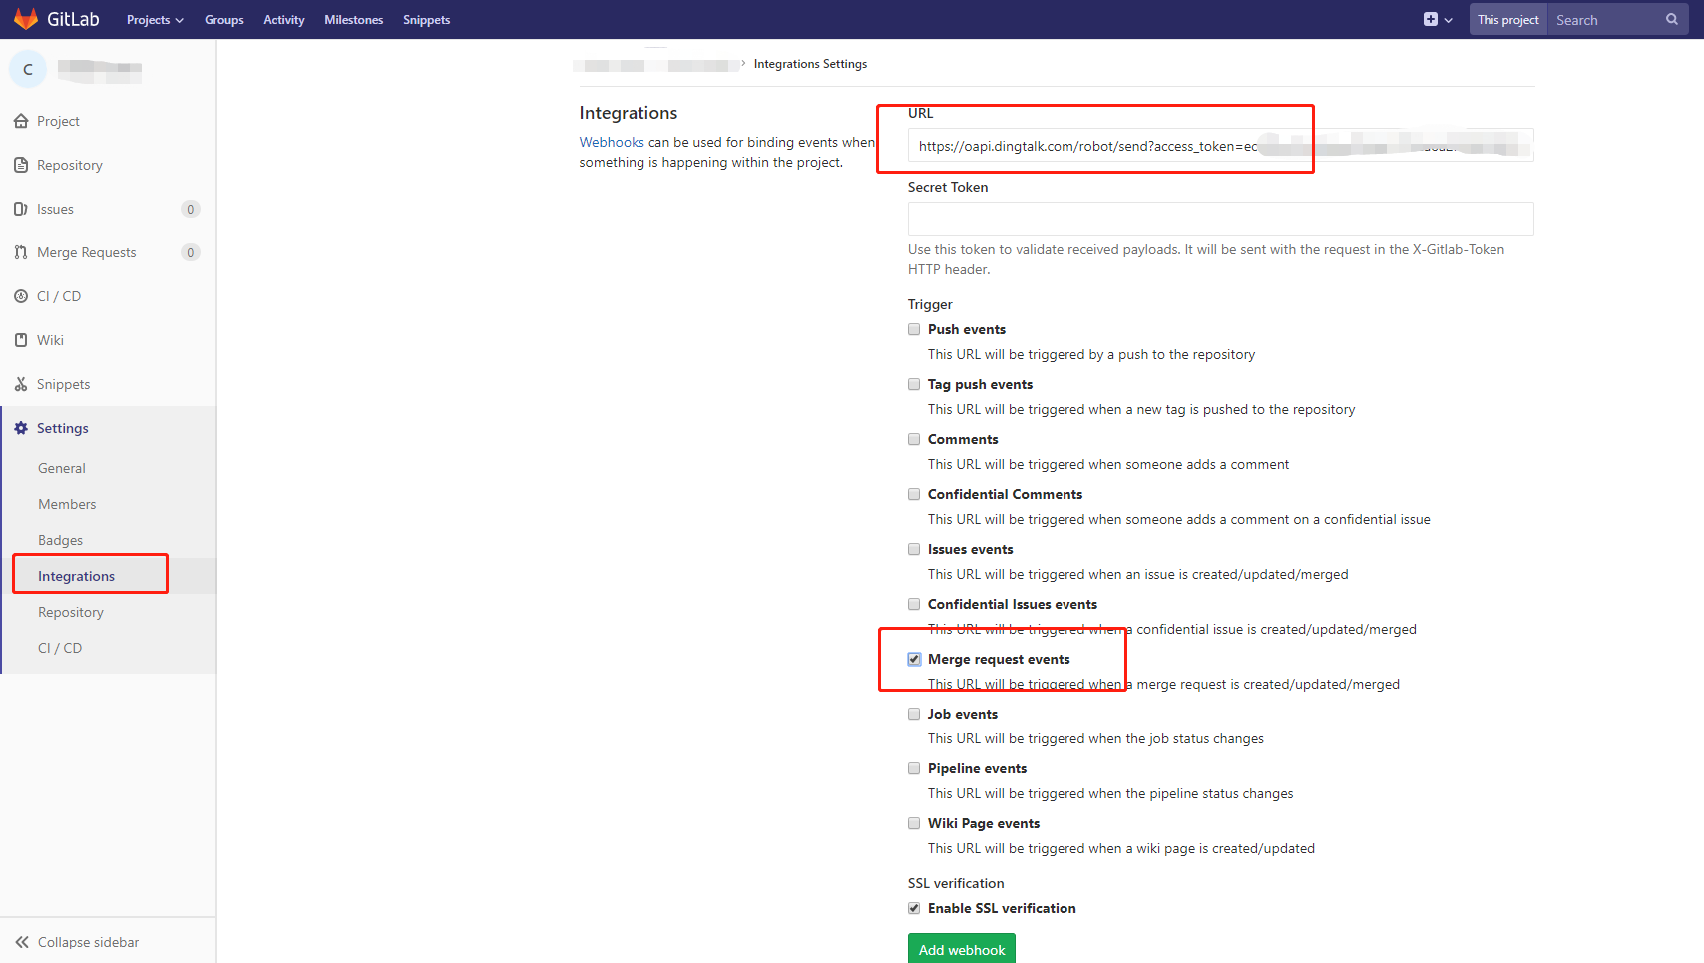Open the Projects dropdown menu
This screenshot has height=963, width=1704.
pyautogui.click(x=155, y=19)
